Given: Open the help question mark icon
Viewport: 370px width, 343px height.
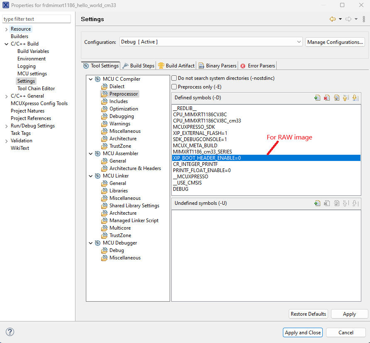Looking at the screenshot, I should (10, 332).
